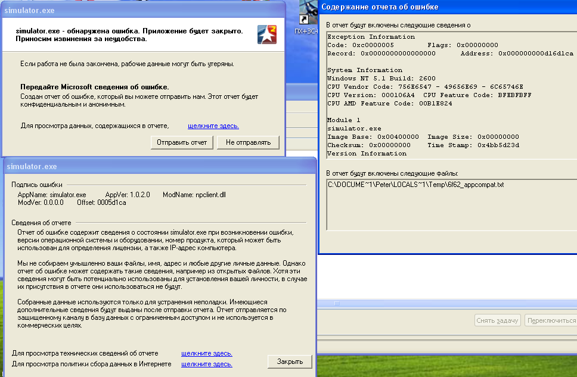Screen dimensions: 577x377
Task: Click 'ModName: npclient.dll' text
Action: coord(194,195)
